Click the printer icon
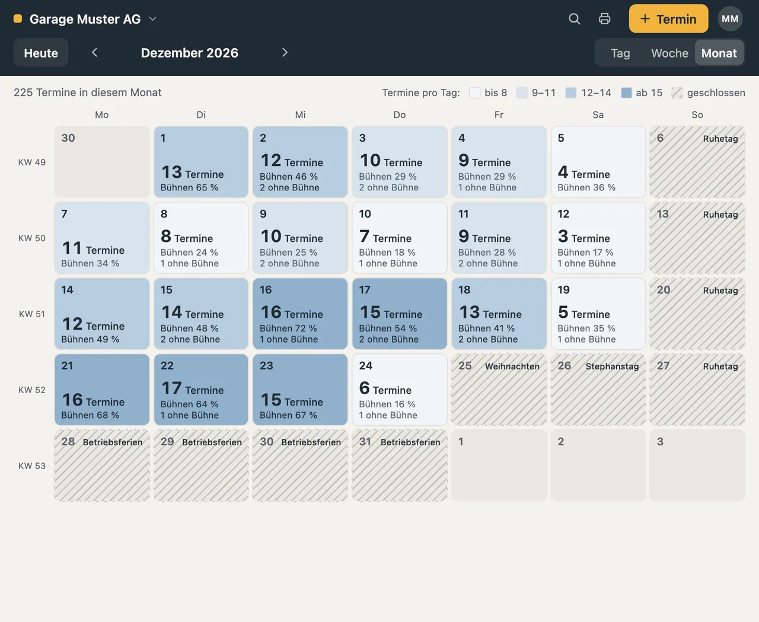759x622 pixels. coord(604,19)
